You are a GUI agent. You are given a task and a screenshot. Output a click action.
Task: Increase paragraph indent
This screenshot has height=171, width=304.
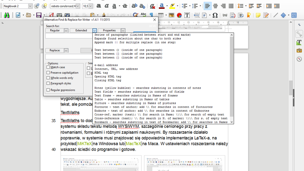click(x=269, y=6)
